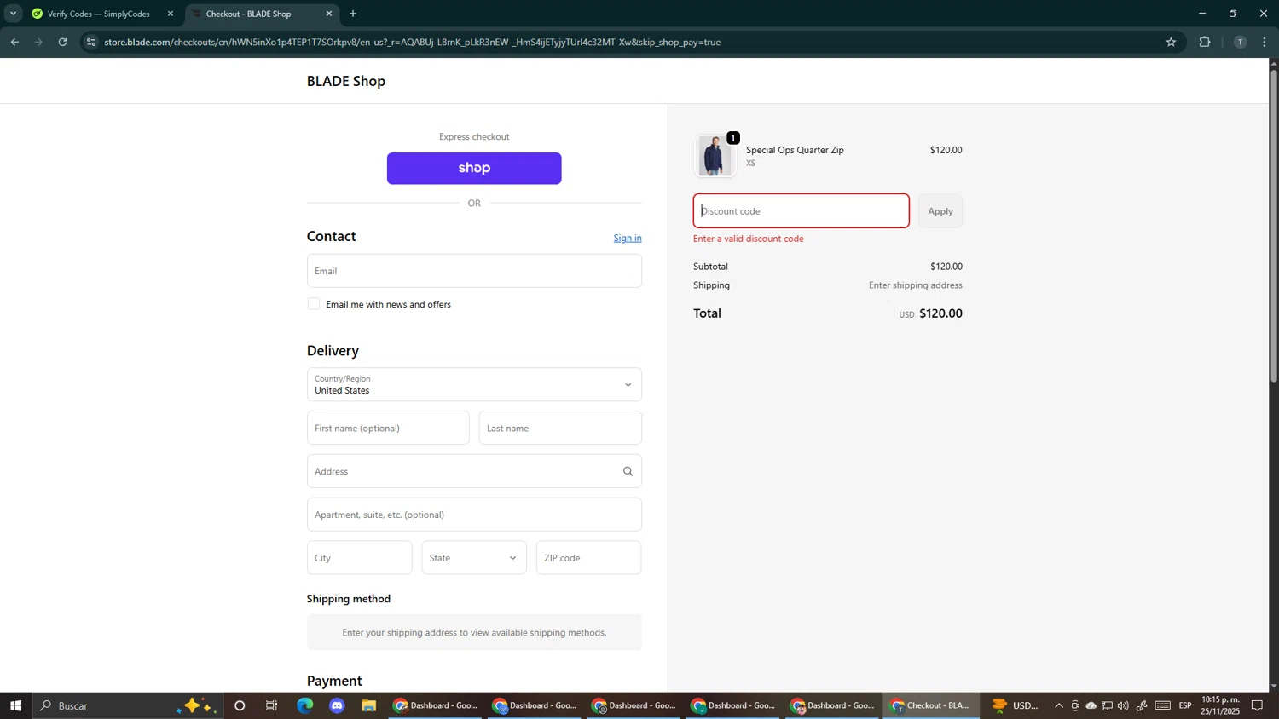Screen dimensions: 1279x719
Task: Open Task View in taskbar
Action: pyautogui.click(x=272, y=705)
